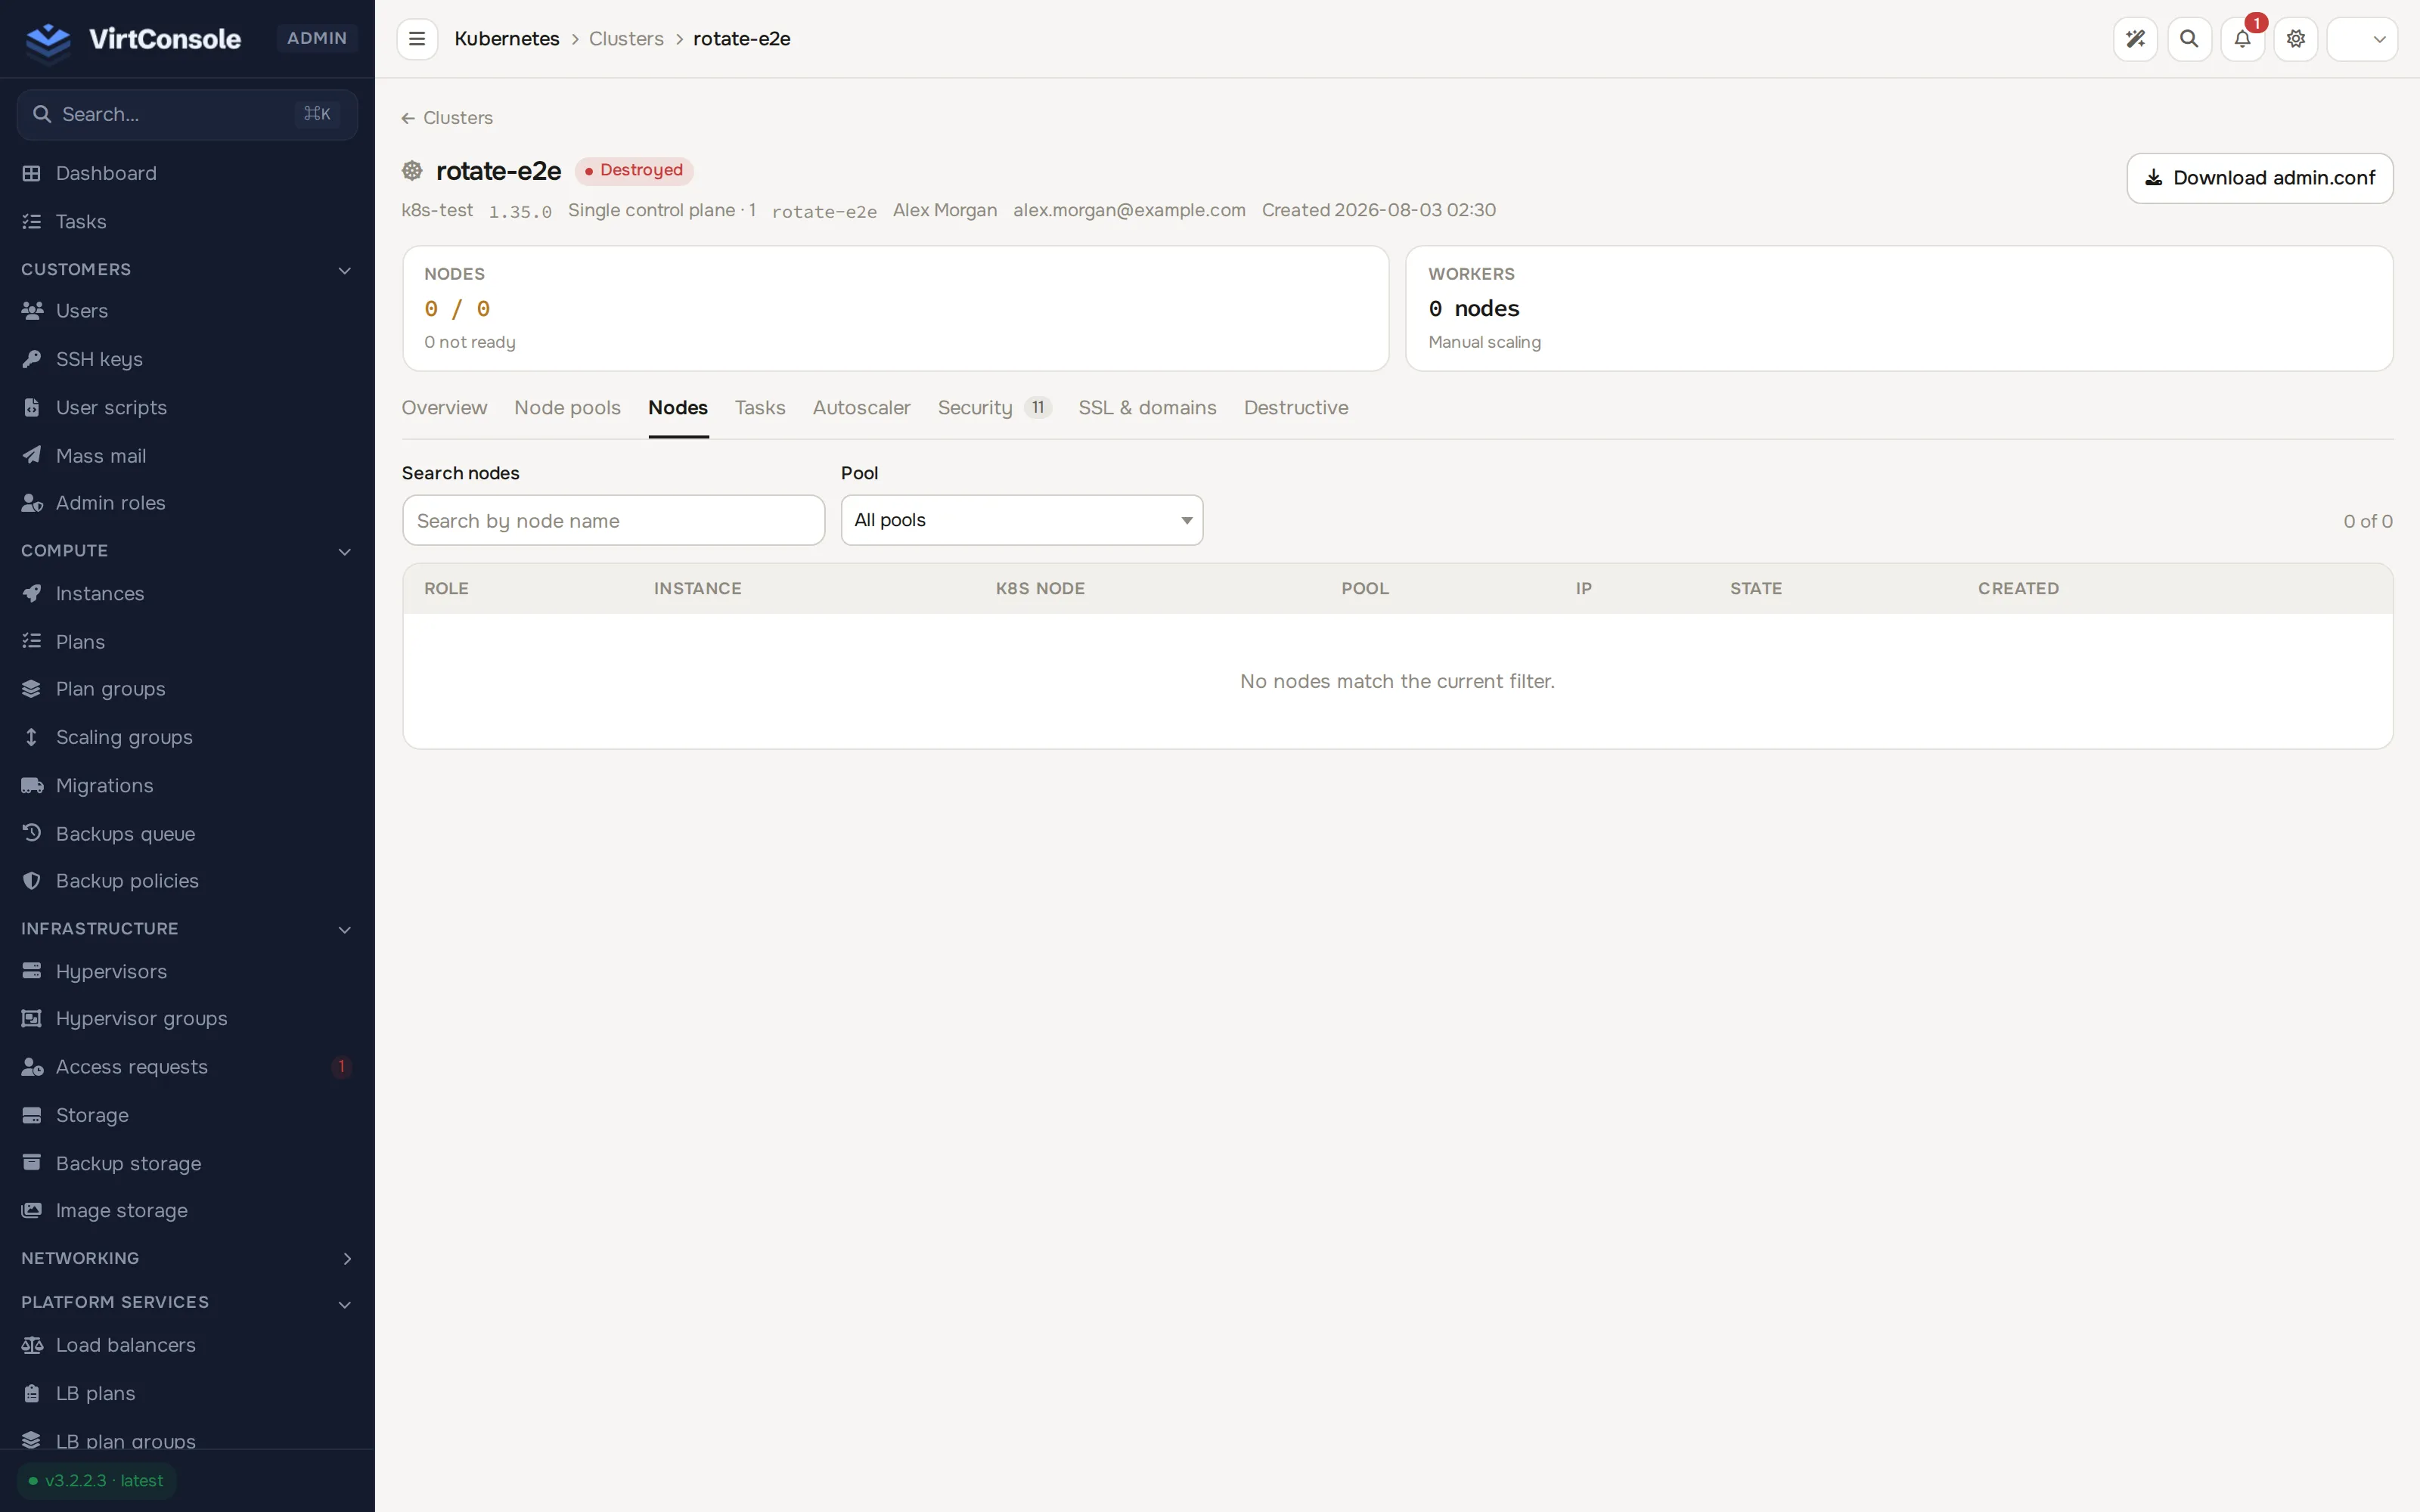Open the Autoscaler tab
The image size is (2420, 1512).
tap(861, 407)
